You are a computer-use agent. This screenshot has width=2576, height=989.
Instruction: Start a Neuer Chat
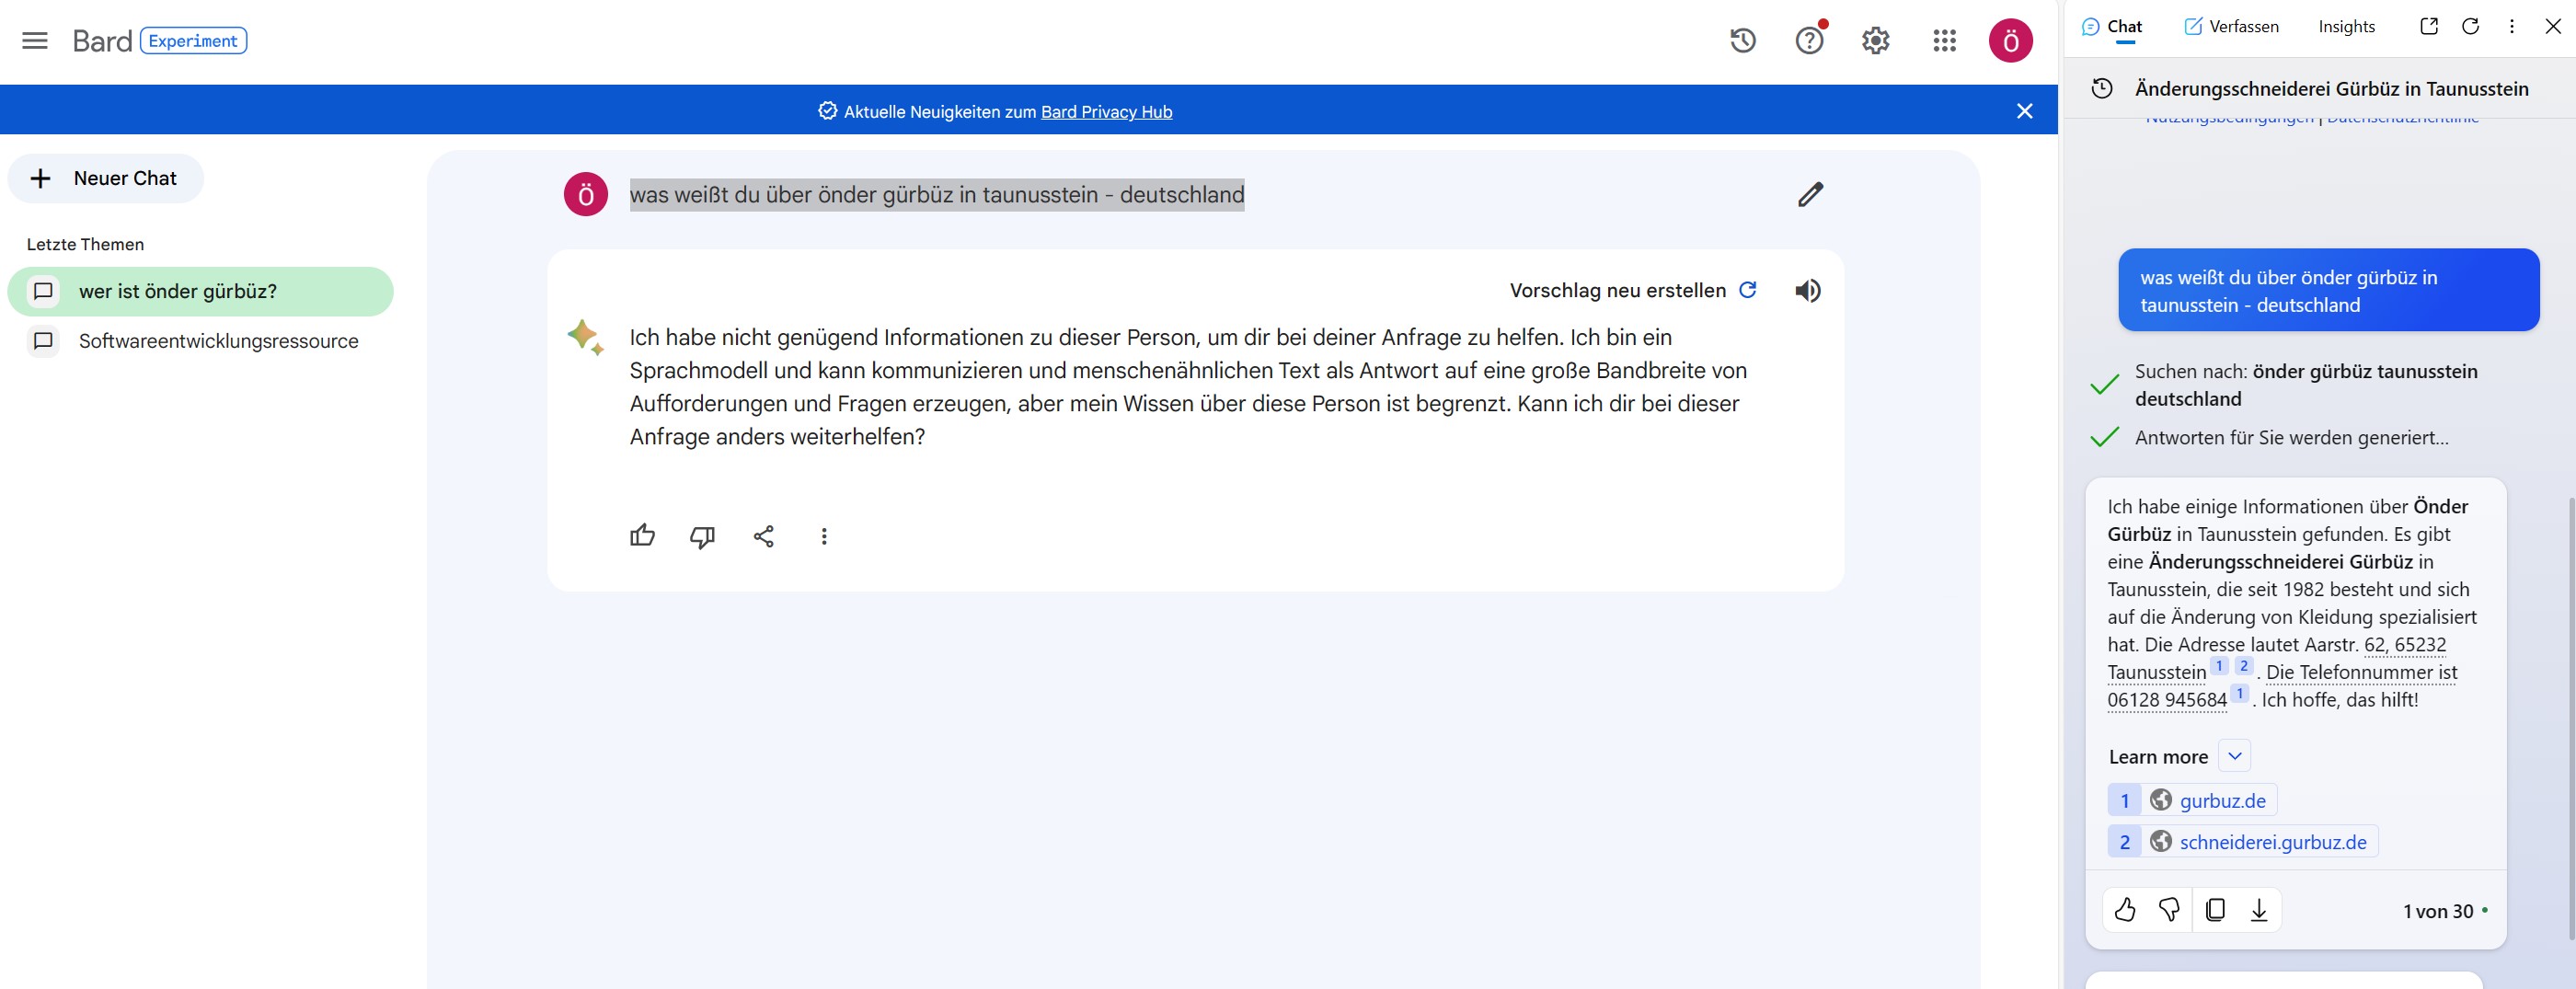[x=106, y=178]
